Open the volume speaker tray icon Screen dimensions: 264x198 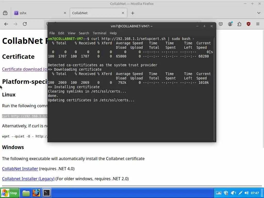click(246, 193)
